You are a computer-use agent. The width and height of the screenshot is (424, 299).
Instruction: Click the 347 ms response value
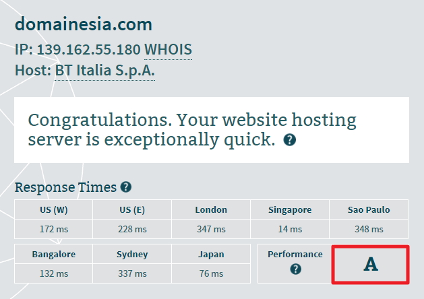click(x=211, y=229)
